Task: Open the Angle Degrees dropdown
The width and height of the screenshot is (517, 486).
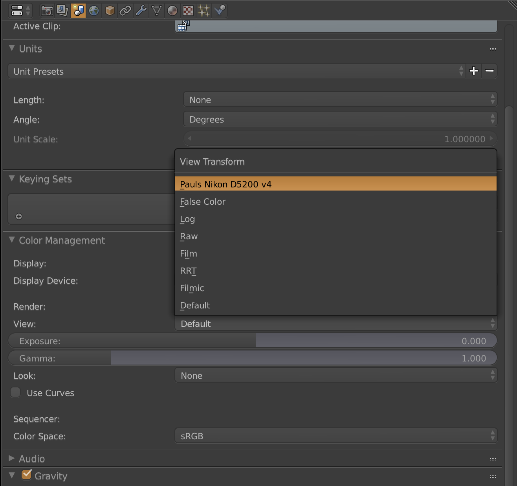Action: point(340,119)
